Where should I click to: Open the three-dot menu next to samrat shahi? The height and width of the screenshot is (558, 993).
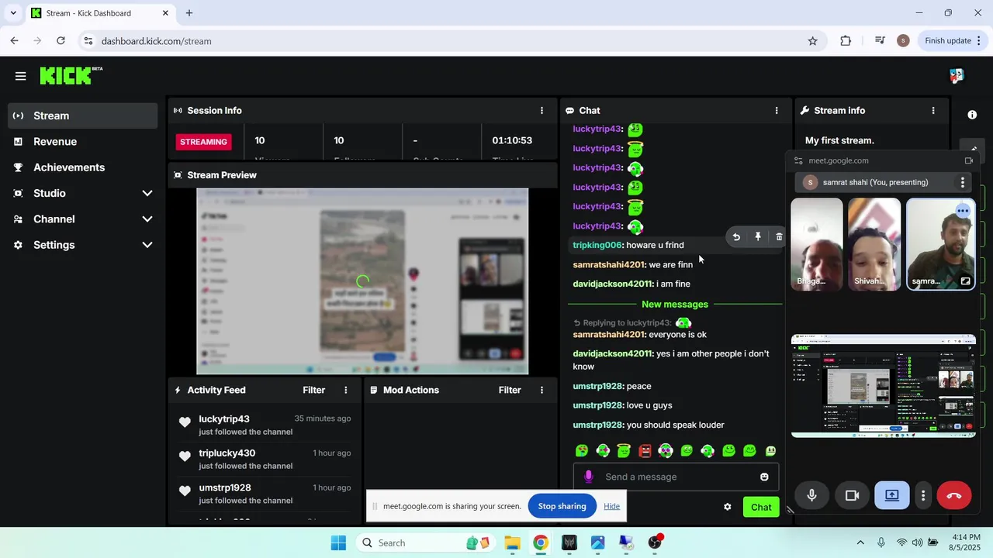(x=962, y=182)
